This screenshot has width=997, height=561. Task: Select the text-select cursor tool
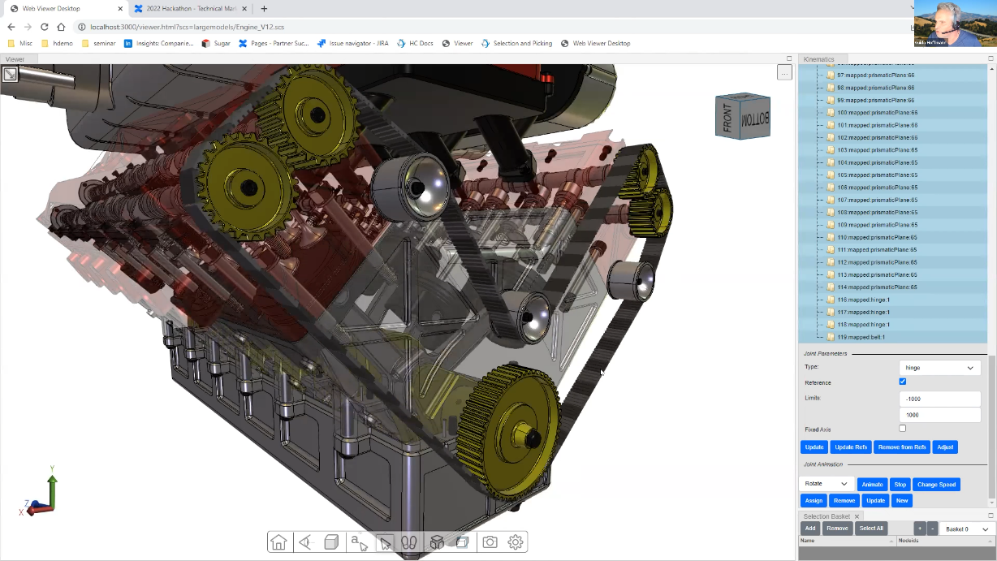tap(358, 542)
